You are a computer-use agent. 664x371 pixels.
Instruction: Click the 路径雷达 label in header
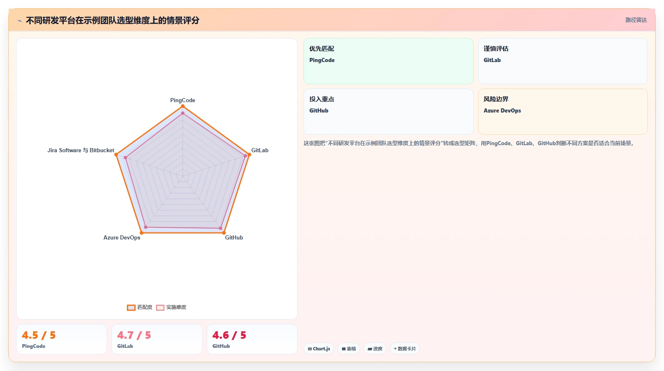636,20
